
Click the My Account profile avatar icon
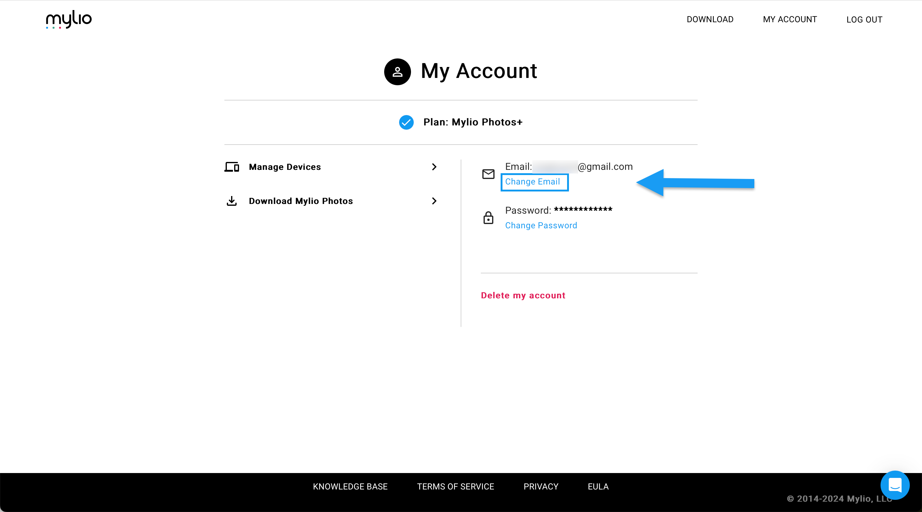pyautogui.click(x=397, y=72)
